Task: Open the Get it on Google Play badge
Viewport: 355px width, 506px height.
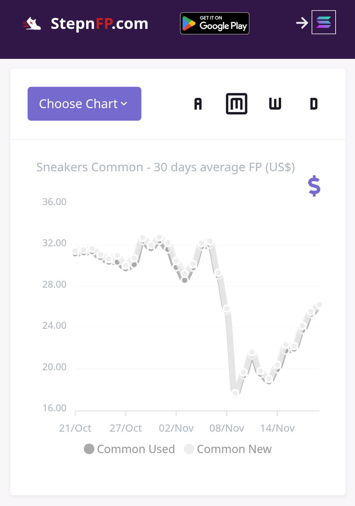Action: [215, 23]
